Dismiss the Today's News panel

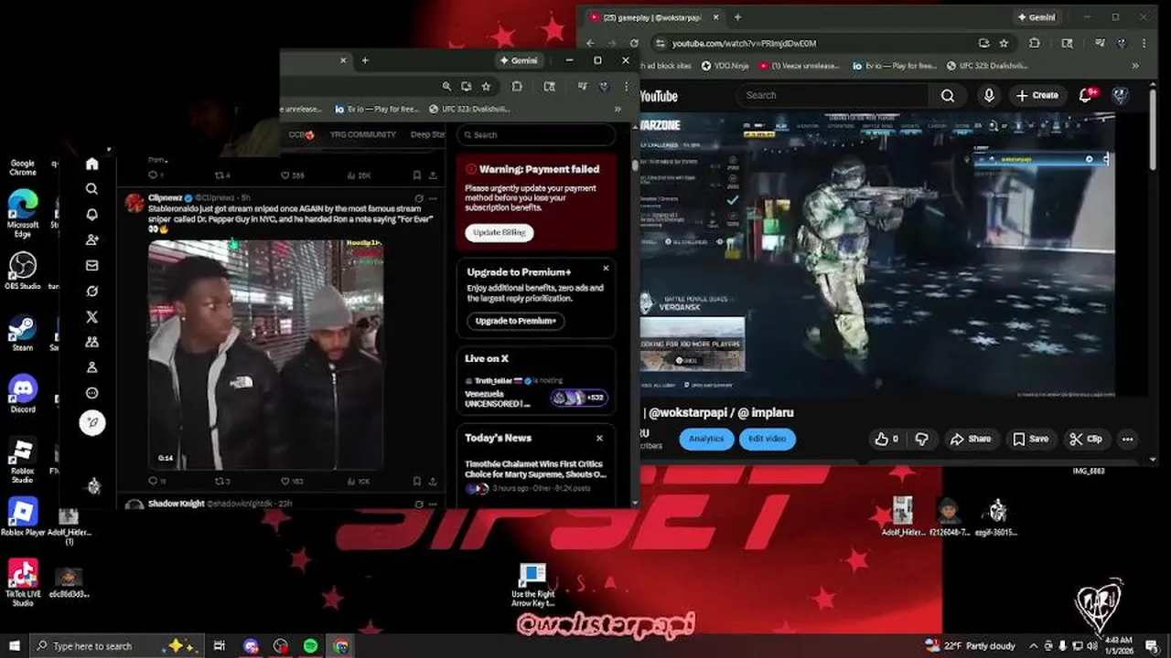pyautogui.click(x=599, y=439)
